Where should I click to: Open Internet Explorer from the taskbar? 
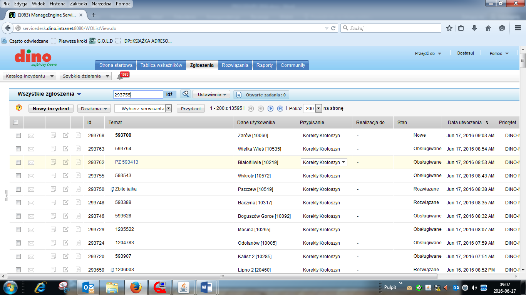(x=40, y=287)
